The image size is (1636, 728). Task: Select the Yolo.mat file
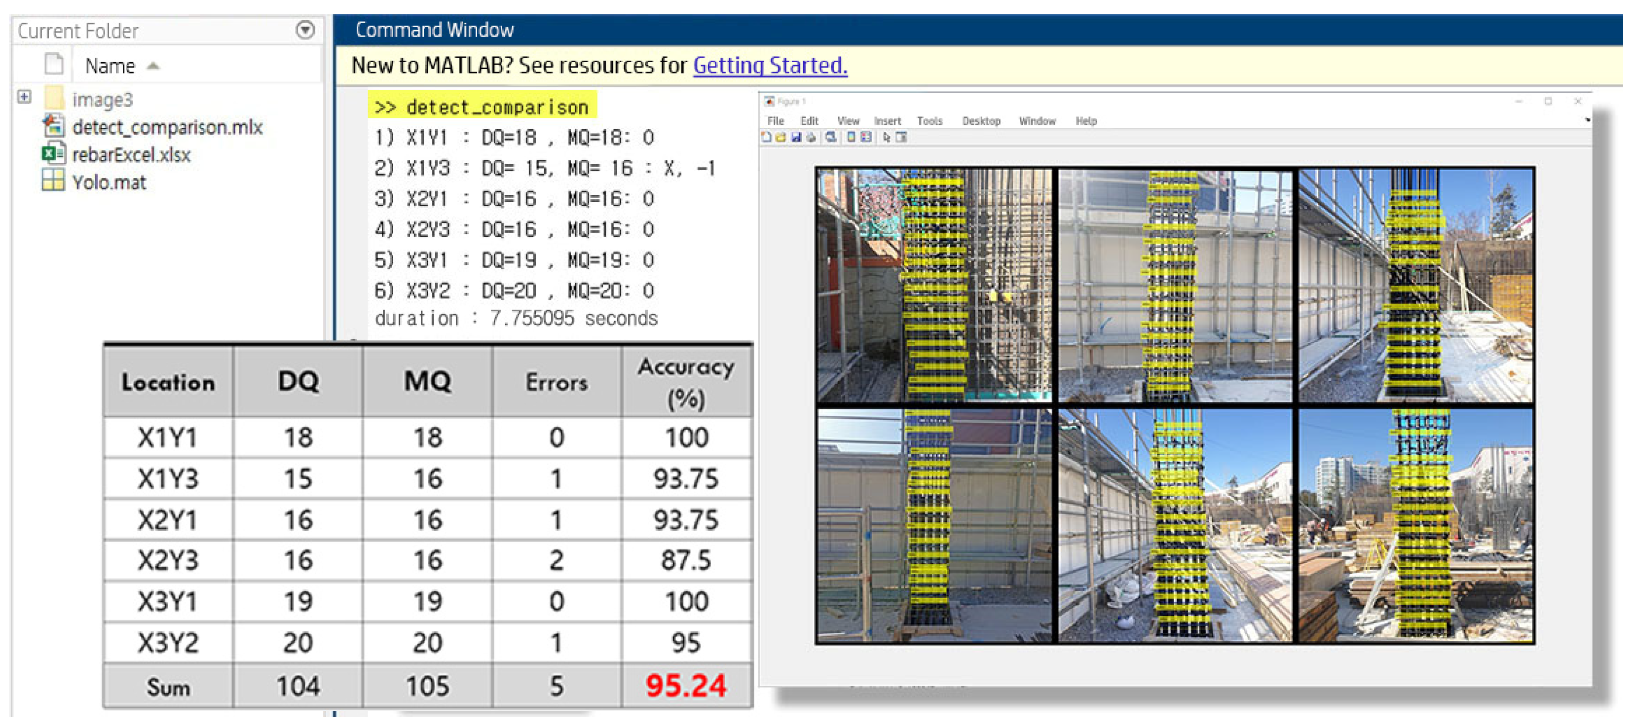coord(109,183)
